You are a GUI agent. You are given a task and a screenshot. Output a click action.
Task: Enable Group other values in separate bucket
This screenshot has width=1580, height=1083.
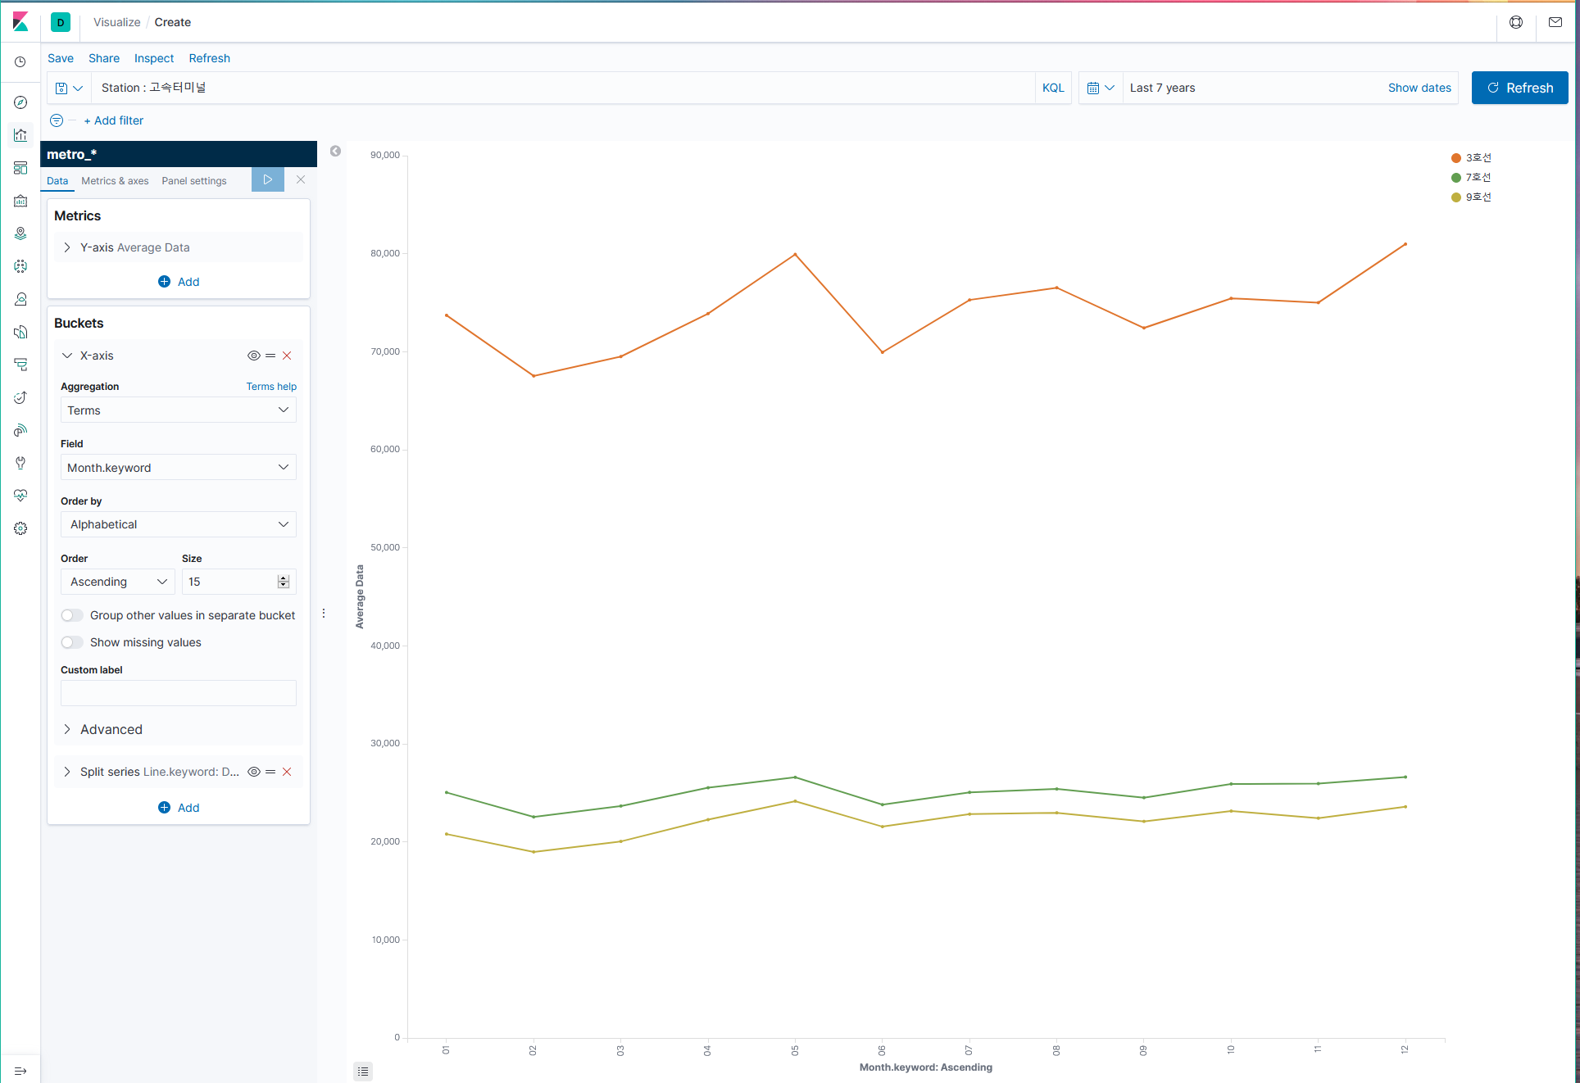[x=72, y=615]
